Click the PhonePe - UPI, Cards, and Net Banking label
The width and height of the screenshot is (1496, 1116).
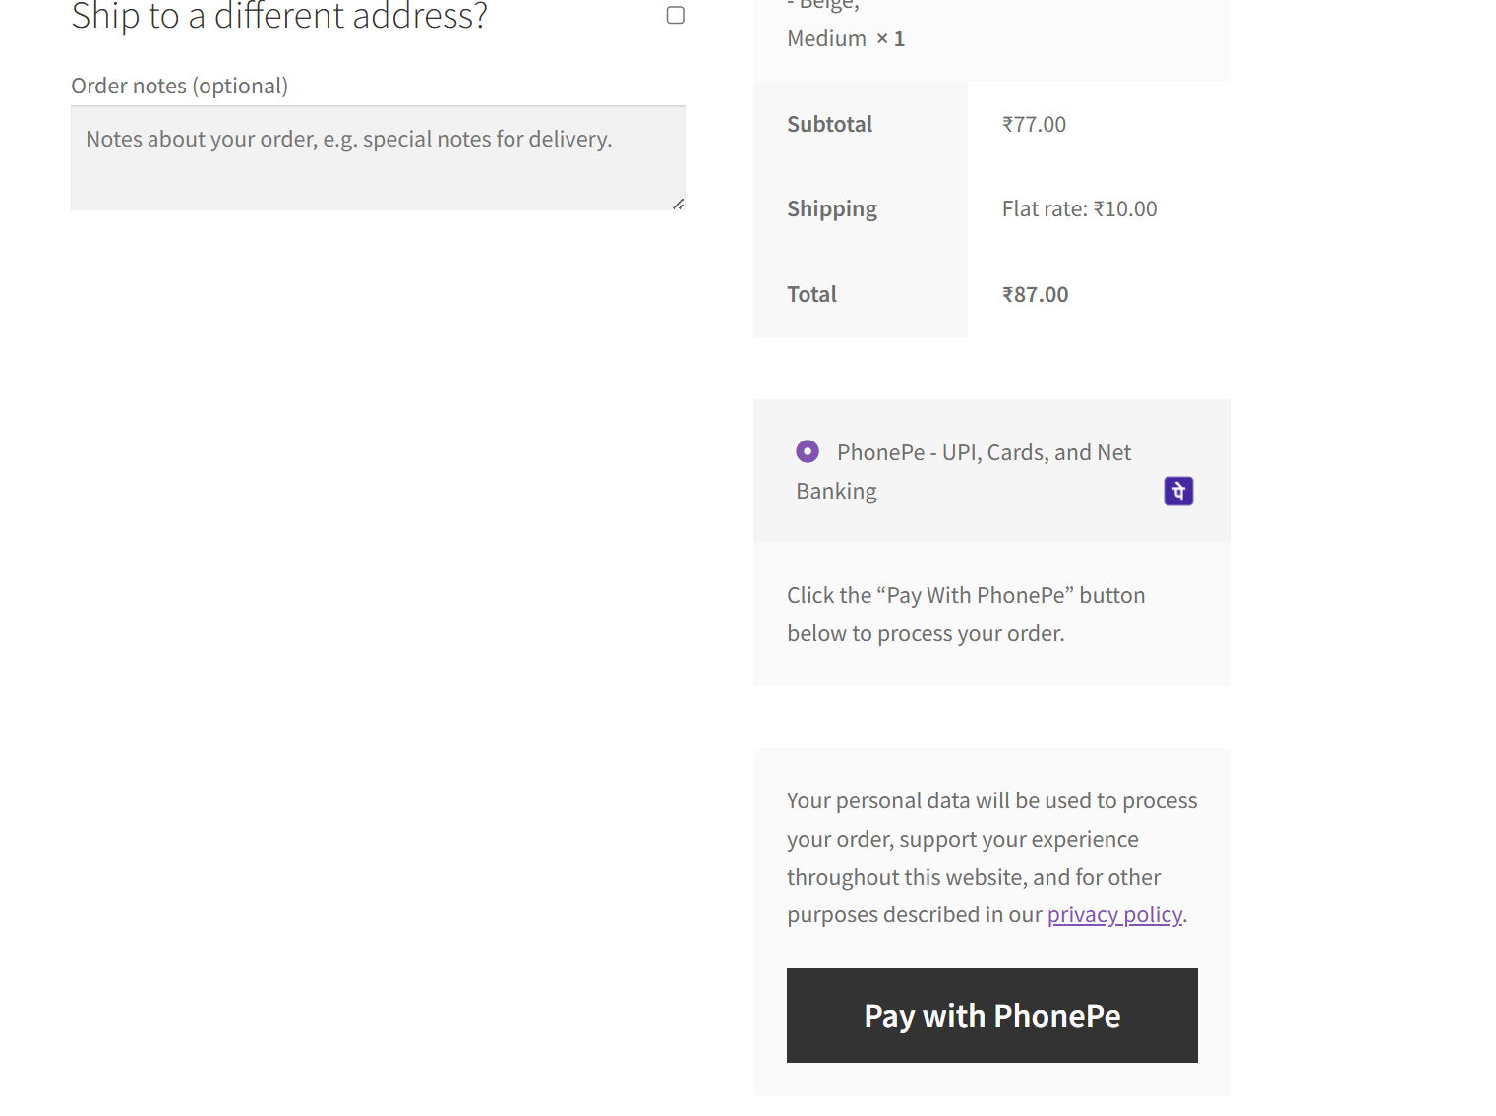964,471
